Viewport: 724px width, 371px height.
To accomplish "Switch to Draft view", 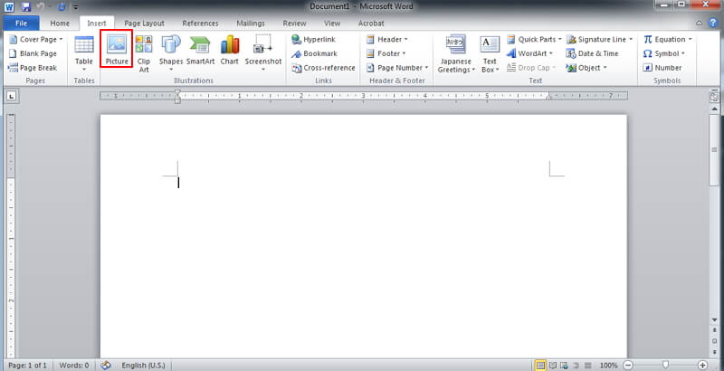I will coord(587,366).
